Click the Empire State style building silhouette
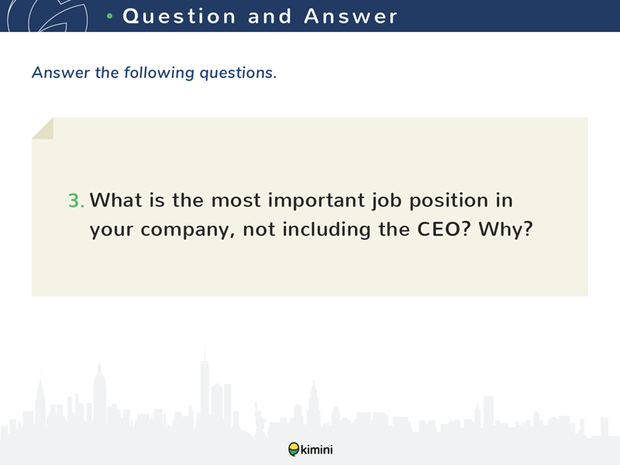Viewport: 620px width, 465px height. point(99,394)
